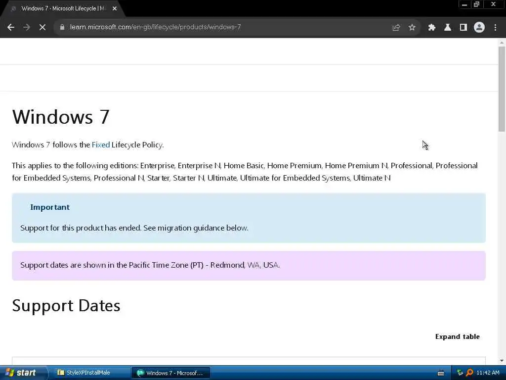Click the vertical scrollbar thumb
Image resolution: width=506 pixels, height=380 pixels.
(502, 89)
